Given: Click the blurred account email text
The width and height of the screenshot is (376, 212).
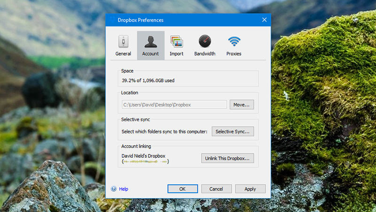Looking at the screenshot, I should pyautogui.click(x=145, y=162).
